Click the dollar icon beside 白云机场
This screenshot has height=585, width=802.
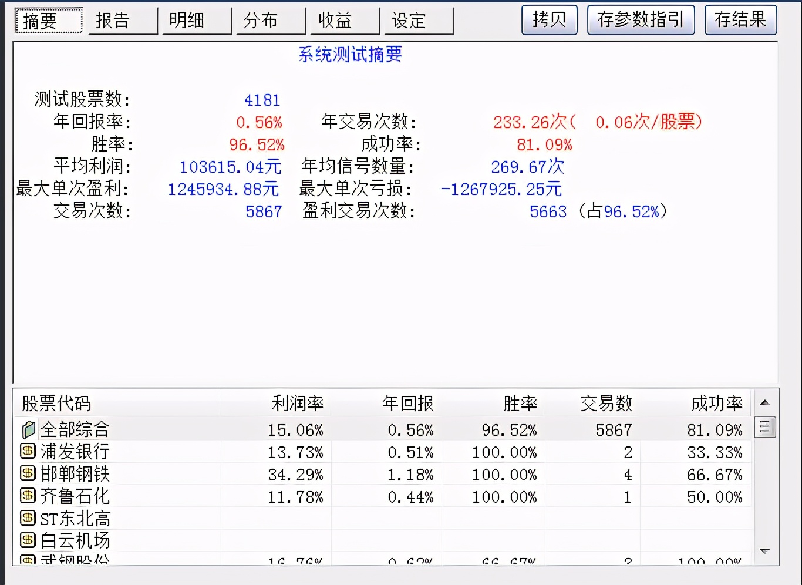[27, 540]
